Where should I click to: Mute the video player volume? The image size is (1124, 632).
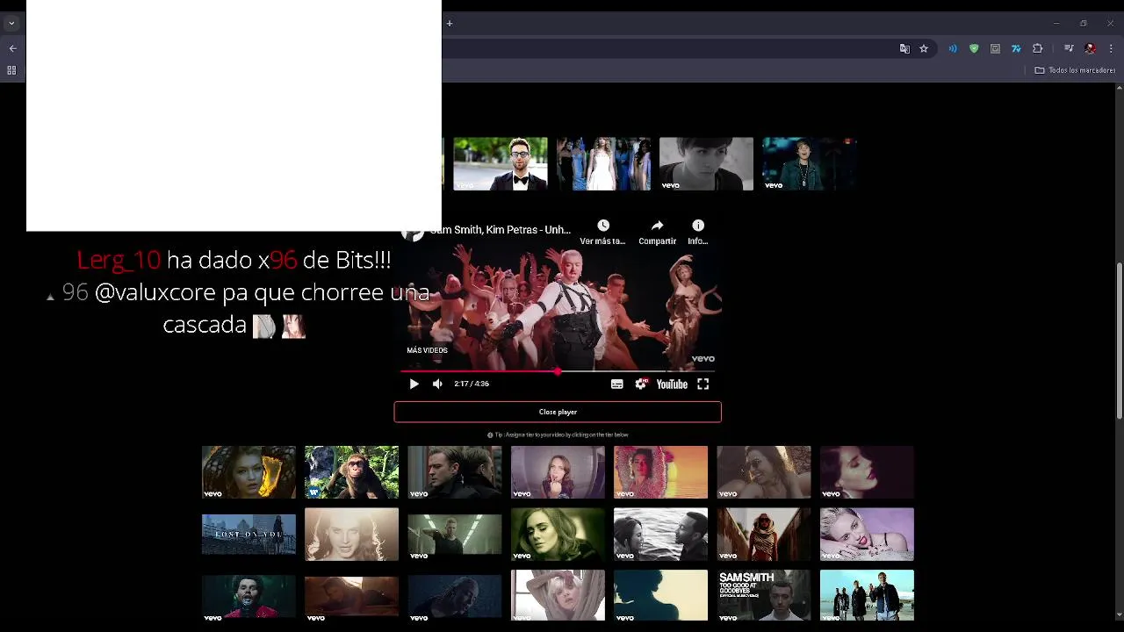(437, 384)
